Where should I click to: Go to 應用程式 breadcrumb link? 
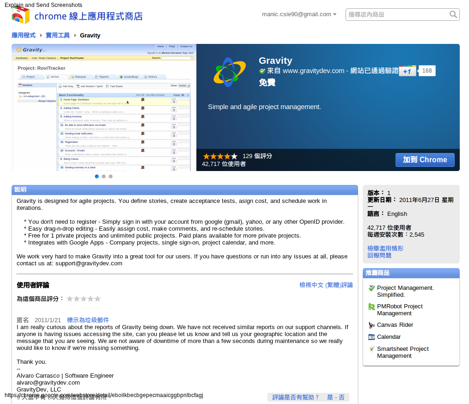point(24,35)
